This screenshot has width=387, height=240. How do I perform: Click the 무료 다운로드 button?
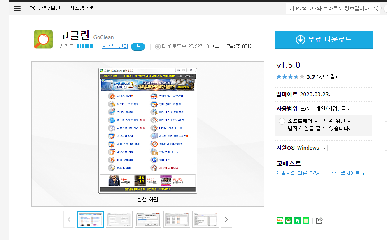coord(324,40)
